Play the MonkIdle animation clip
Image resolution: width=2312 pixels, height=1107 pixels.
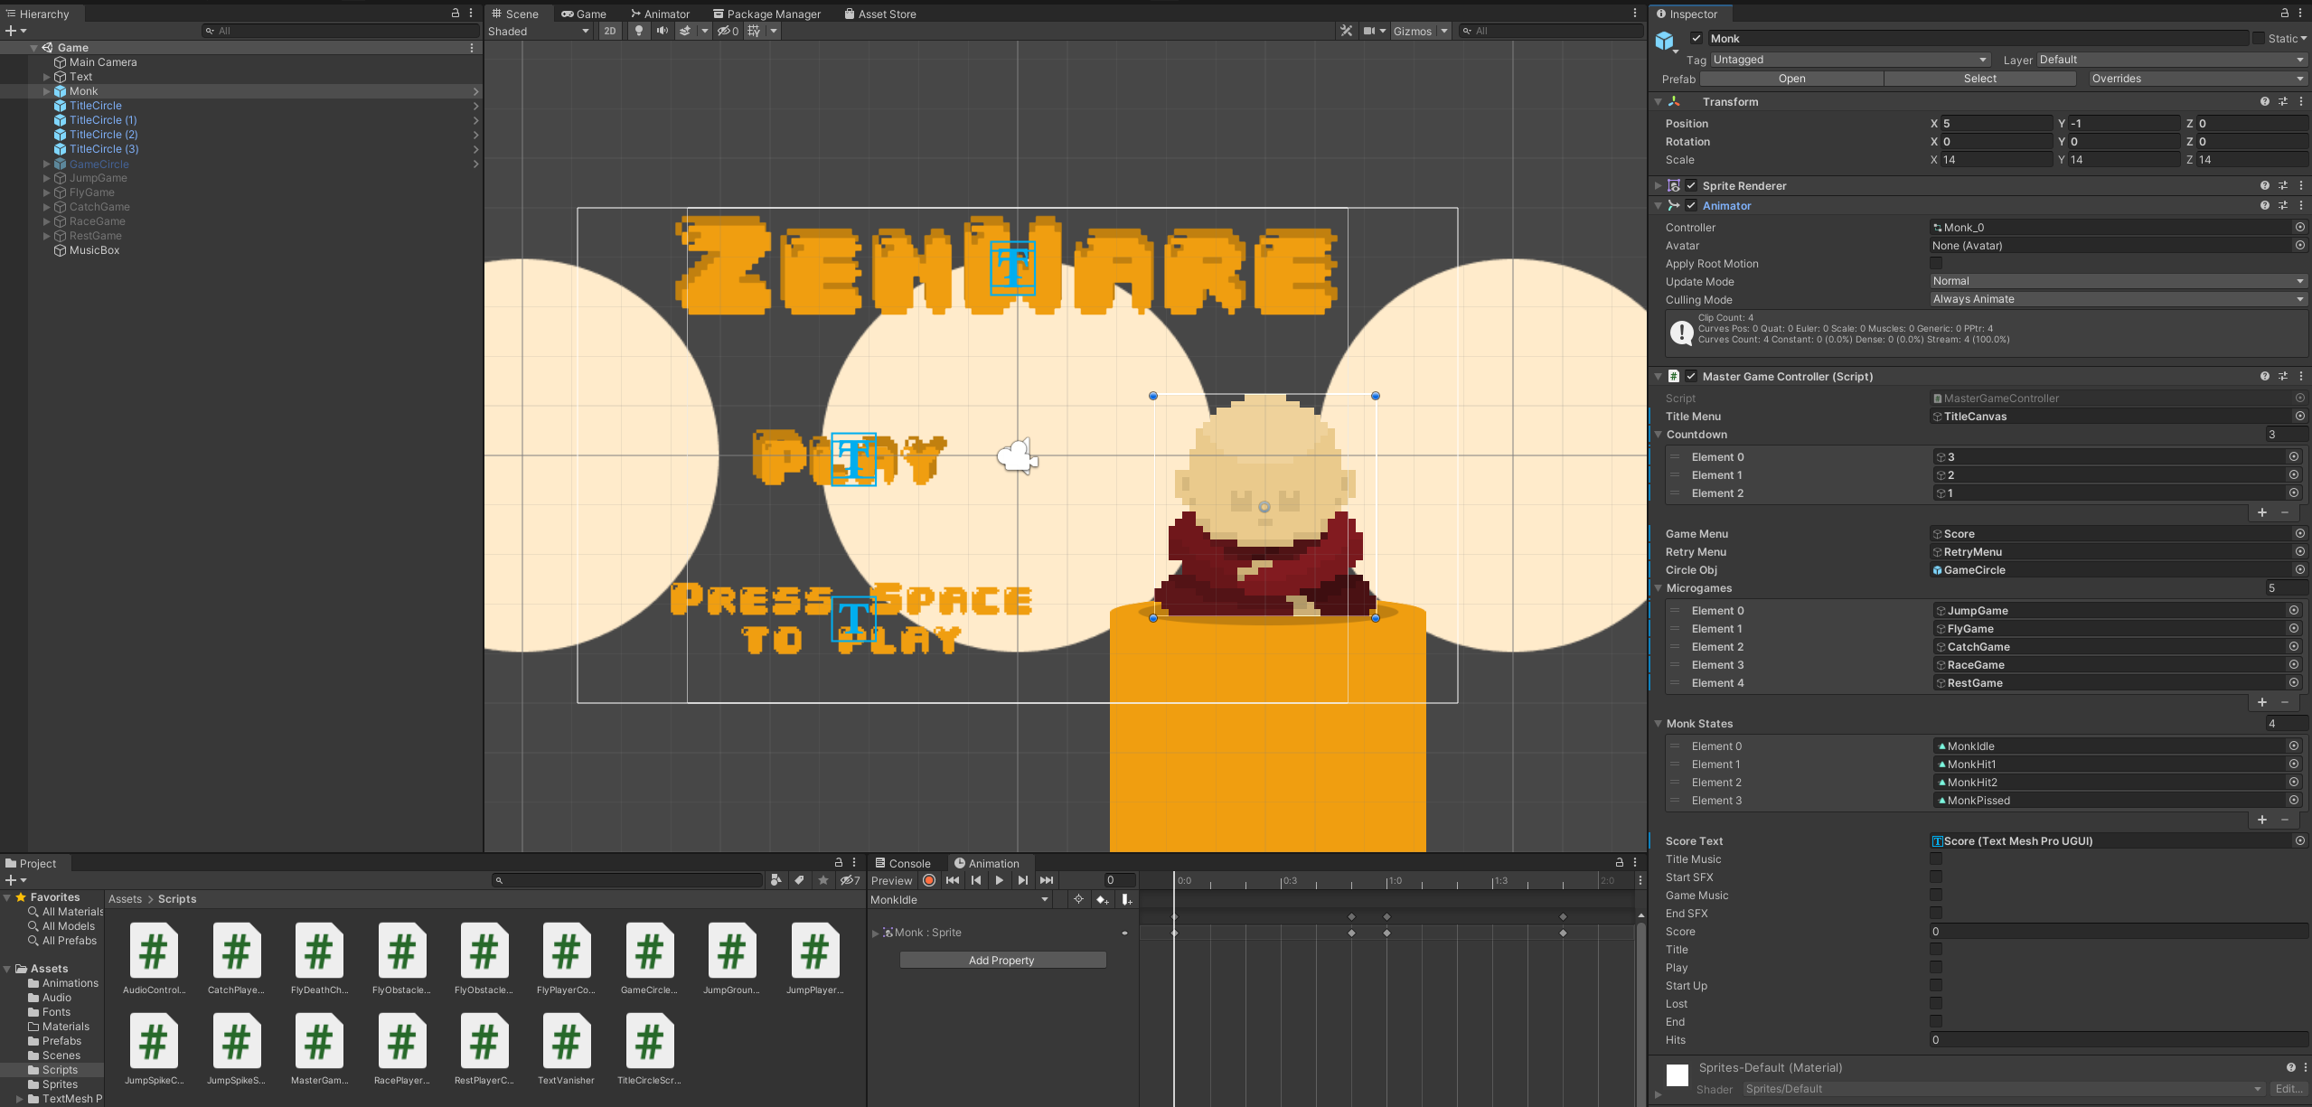(x=999, y=880)
